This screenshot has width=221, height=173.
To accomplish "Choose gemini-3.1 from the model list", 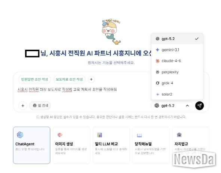I will pyautogui.click(x=177, y=50).
